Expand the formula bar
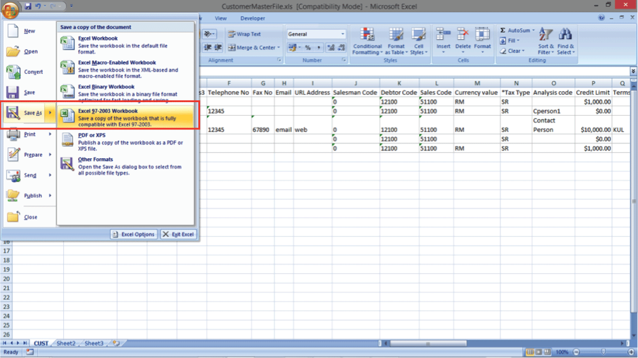Screen dimensions: 638x358 [633, 71]
